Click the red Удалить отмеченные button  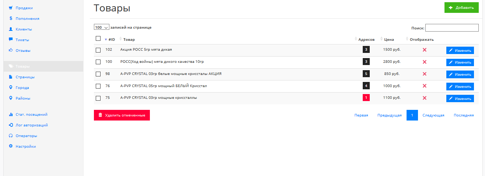tap(122, 115)
